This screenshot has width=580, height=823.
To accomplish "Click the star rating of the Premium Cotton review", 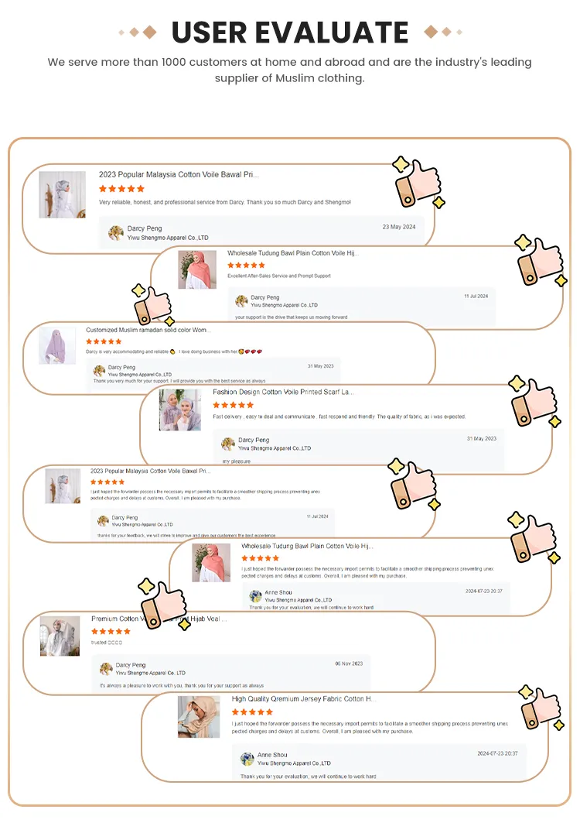I will [111, 632].
